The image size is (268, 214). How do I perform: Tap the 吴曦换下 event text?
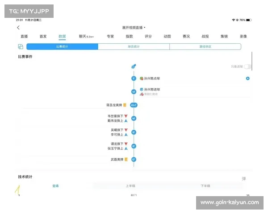[x=117, y=130]
